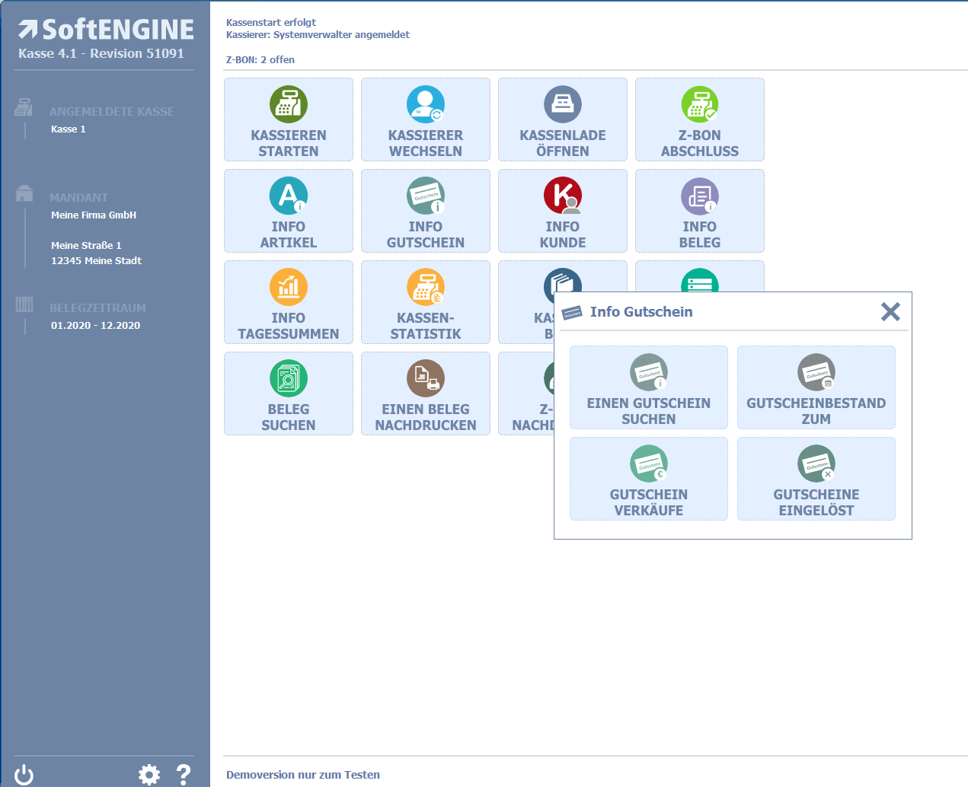Show Gutschein Verkäufe report
968x787 pixels.
tap(648, 480)
